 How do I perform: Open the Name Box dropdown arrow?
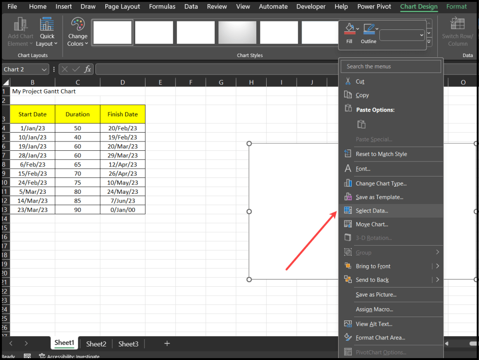pyautogui.click(x=44, y=70)
